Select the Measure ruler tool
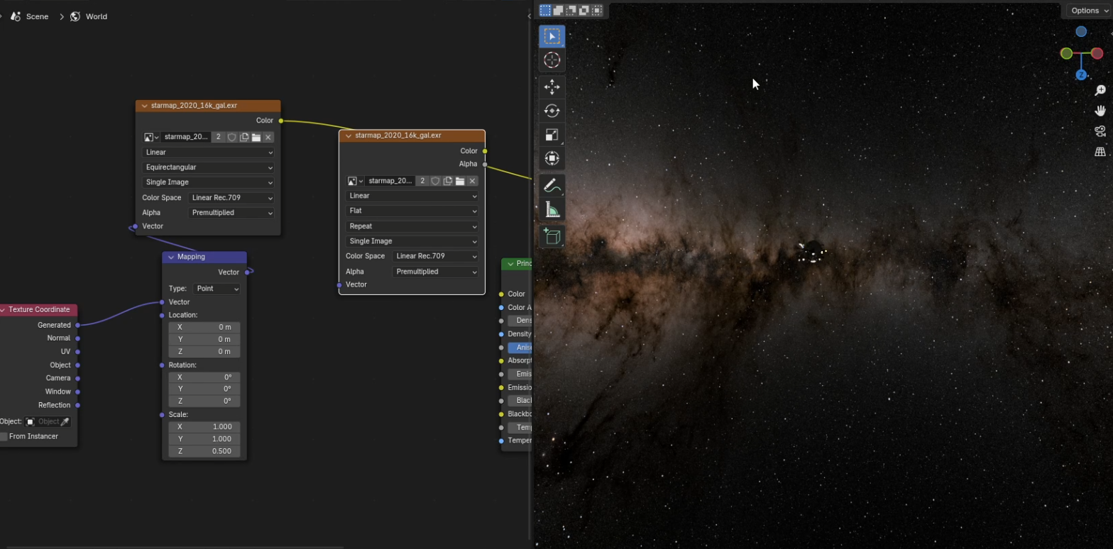Screen dimensions: 1113x549 552,209
